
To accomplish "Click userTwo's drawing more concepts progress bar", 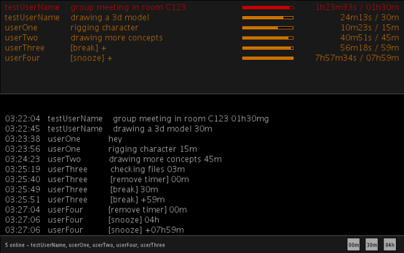I will click(268, 38).
